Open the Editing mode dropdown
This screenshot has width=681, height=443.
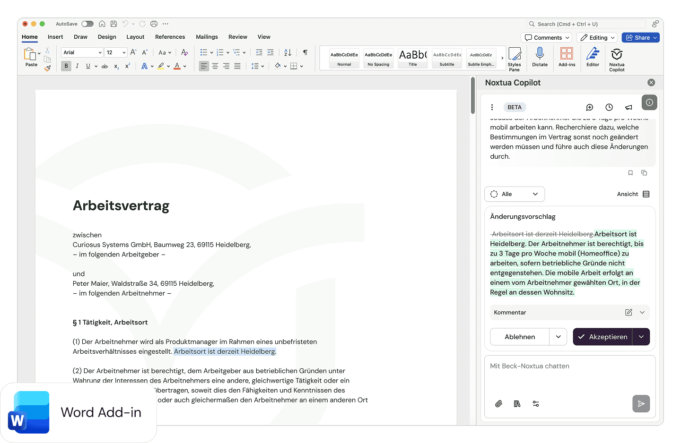point(597,38)
